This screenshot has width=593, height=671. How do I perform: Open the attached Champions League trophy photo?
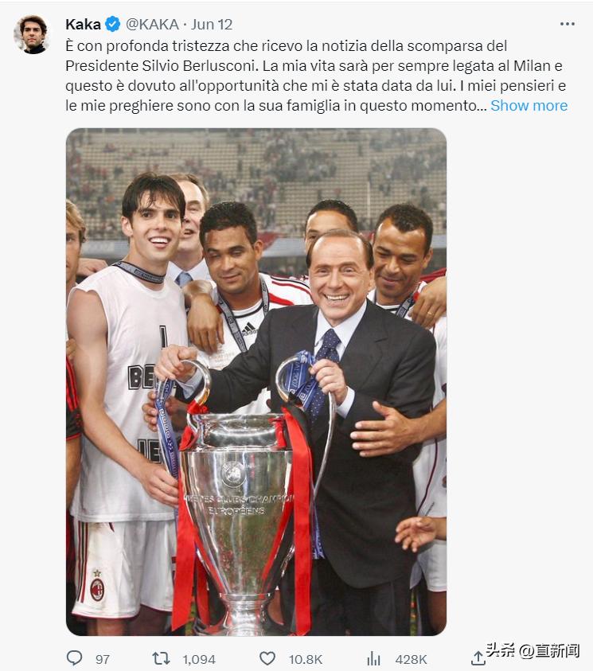256,382
